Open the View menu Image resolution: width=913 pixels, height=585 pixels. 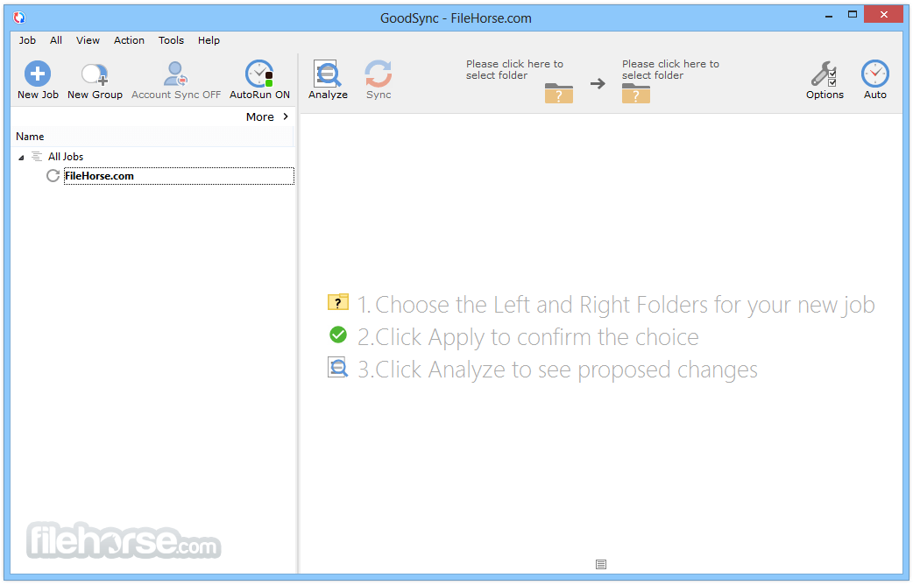pos(88,40)
